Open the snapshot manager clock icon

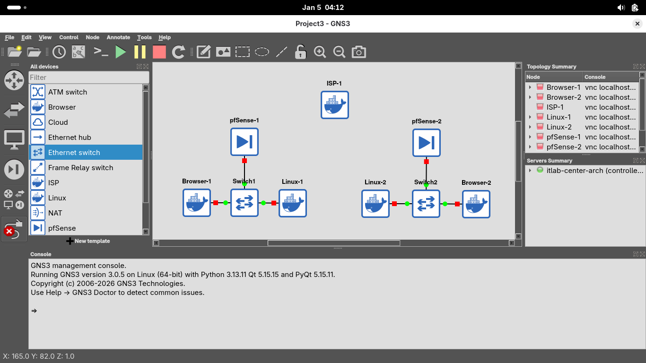59,52
